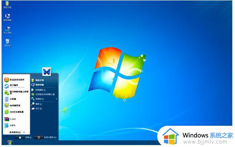Open 网上邻居 network desktop icon
Viewport: 235px width, 147px height.
[7, 30]
